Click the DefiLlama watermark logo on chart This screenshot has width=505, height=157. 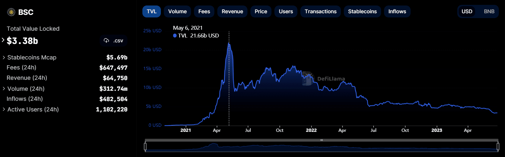(x=307, y=78)
